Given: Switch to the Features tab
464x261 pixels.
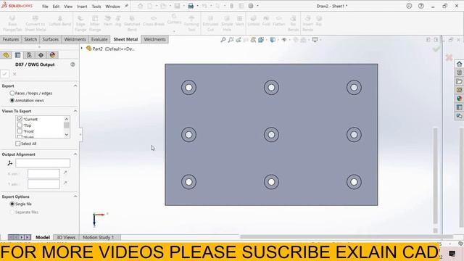Looking at the screenshot, I should pos(11,39).
